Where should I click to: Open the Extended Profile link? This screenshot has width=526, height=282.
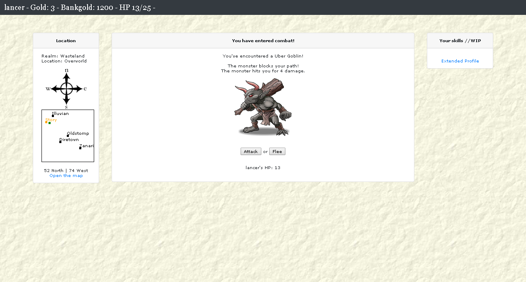click(460, 61)
